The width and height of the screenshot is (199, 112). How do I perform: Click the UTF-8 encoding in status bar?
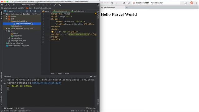click(x=83, y=111)
